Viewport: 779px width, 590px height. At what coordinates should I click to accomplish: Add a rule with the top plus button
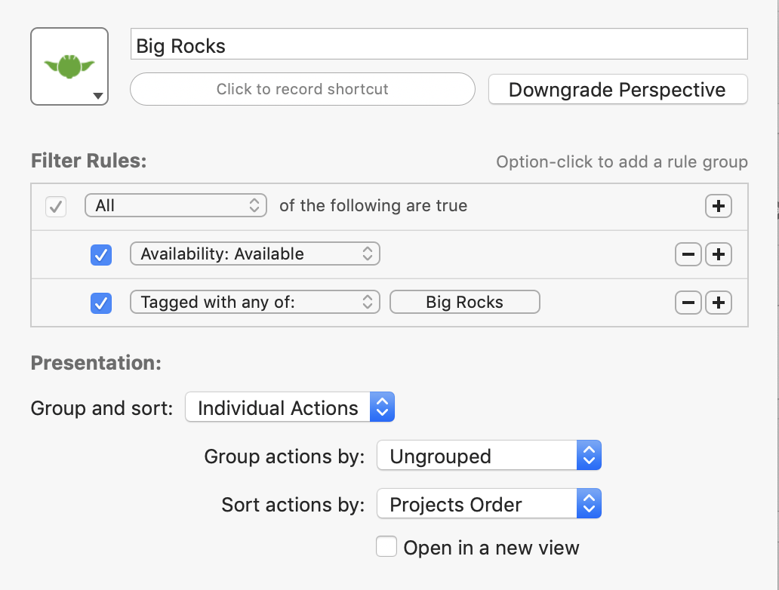[x=719, y=206]
